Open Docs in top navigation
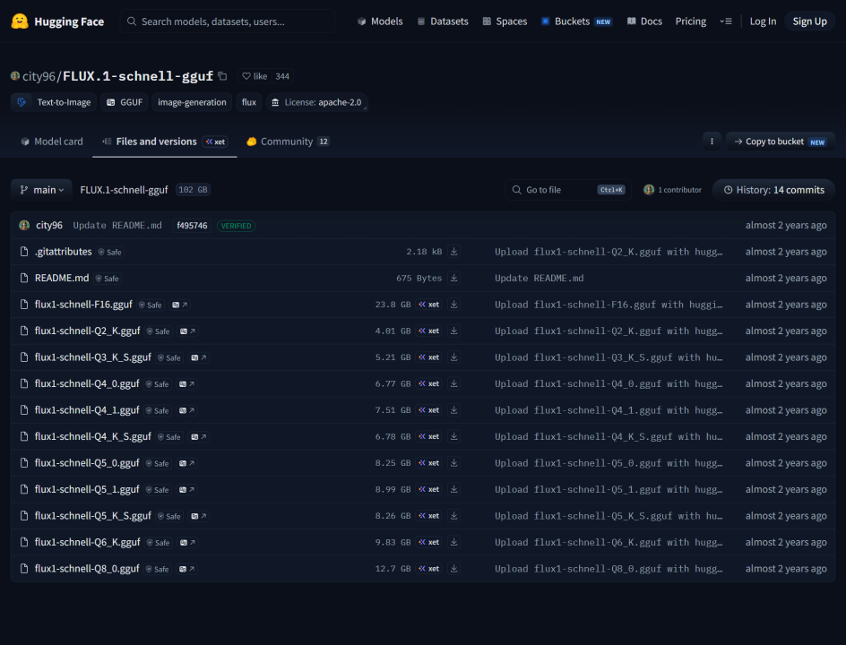The width and height of the screenshot is (846, 645). point(644,21)
